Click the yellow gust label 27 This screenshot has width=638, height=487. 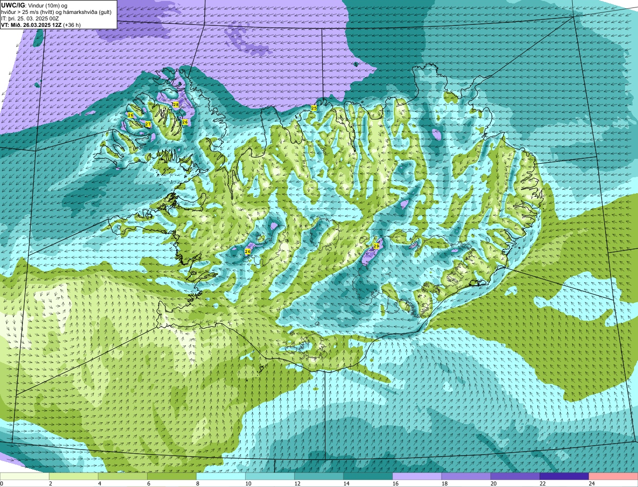[148, 124]
